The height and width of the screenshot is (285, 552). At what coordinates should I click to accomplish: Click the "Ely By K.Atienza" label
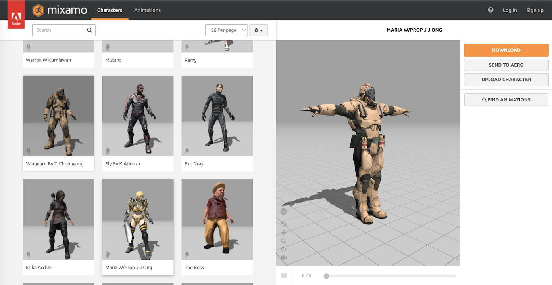click(x=123, y=164)
